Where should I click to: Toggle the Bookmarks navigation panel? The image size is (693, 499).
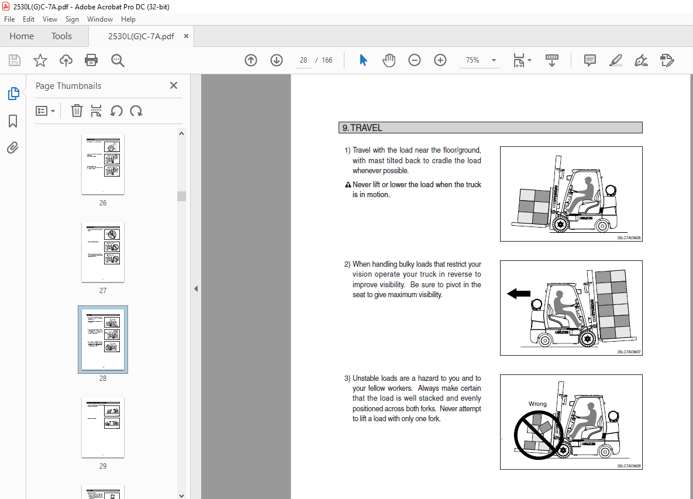[x=13, y=121]
